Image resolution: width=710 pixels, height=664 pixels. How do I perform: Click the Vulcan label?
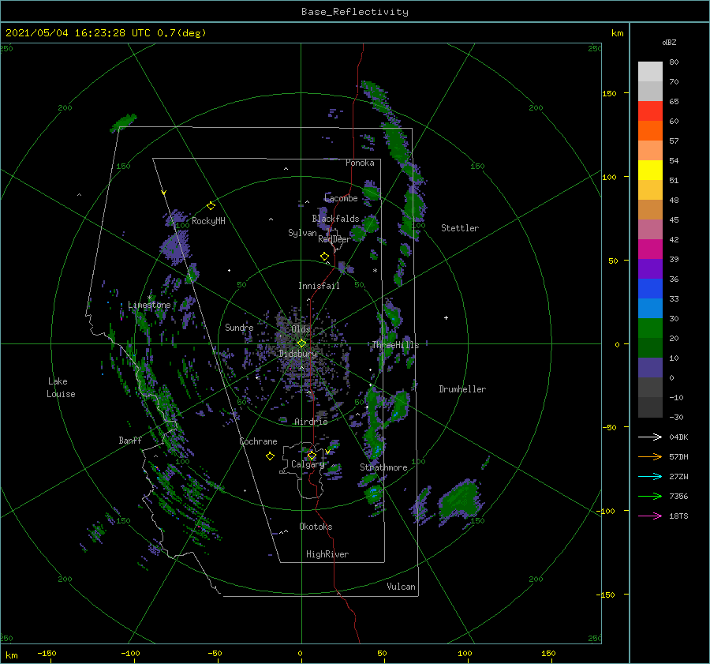(401, 587)
